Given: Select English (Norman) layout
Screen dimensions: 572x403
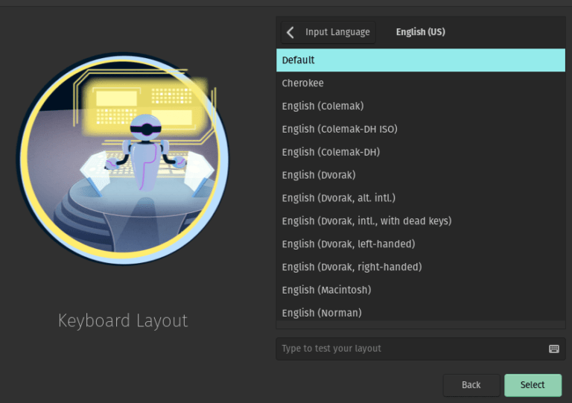Looking at the screenshot, I should tap(420, 312).
